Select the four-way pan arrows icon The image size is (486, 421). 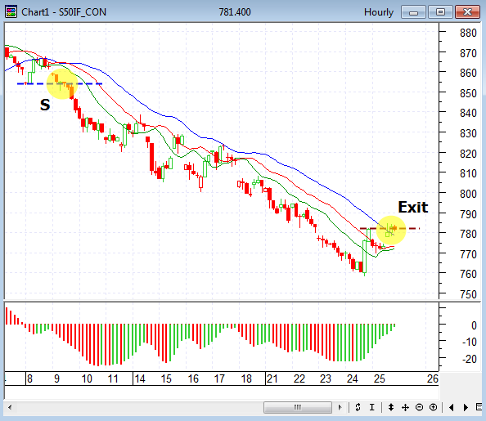[405, 407]
